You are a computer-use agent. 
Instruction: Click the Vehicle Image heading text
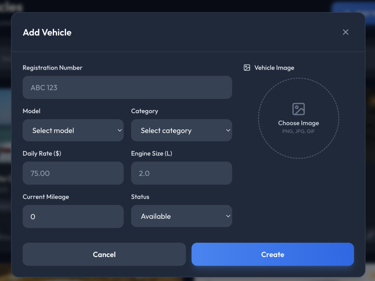point(274,68)
